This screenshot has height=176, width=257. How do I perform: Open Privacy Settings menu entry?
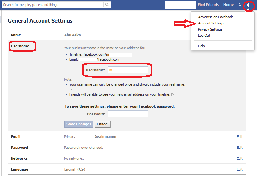point(210,29)
